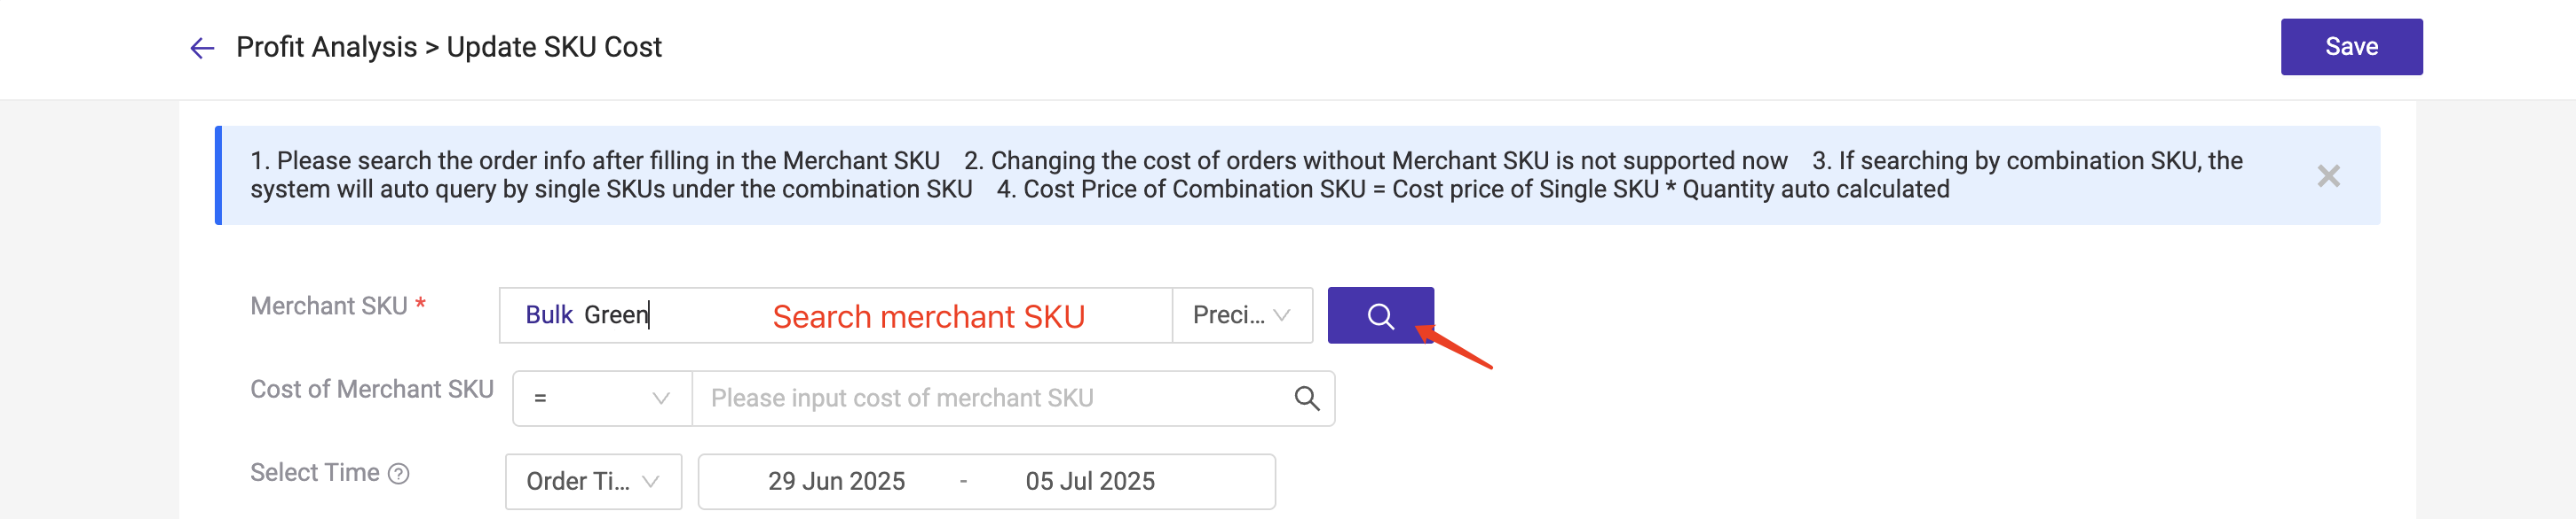Go back using the left arrow icon

(202, 48)
